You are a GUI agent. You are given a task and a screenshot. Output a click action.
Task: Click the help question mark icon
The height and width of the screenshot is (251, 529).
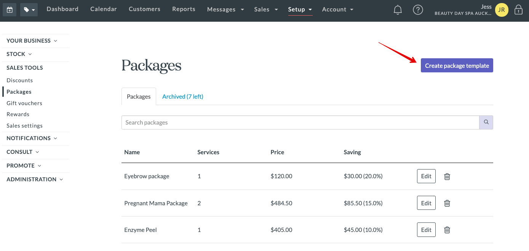[x=418, y=10]
